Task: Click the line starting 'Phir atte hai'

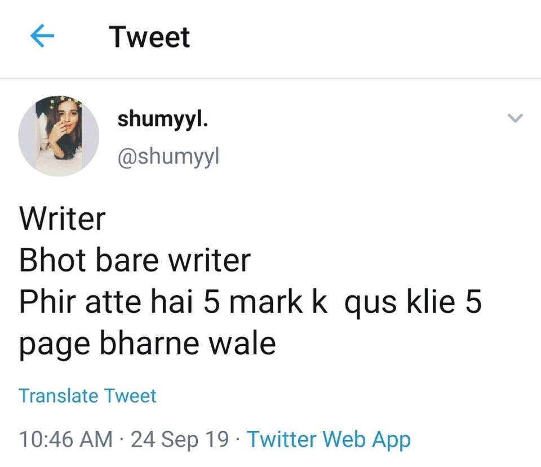Action: pos(250,302)
